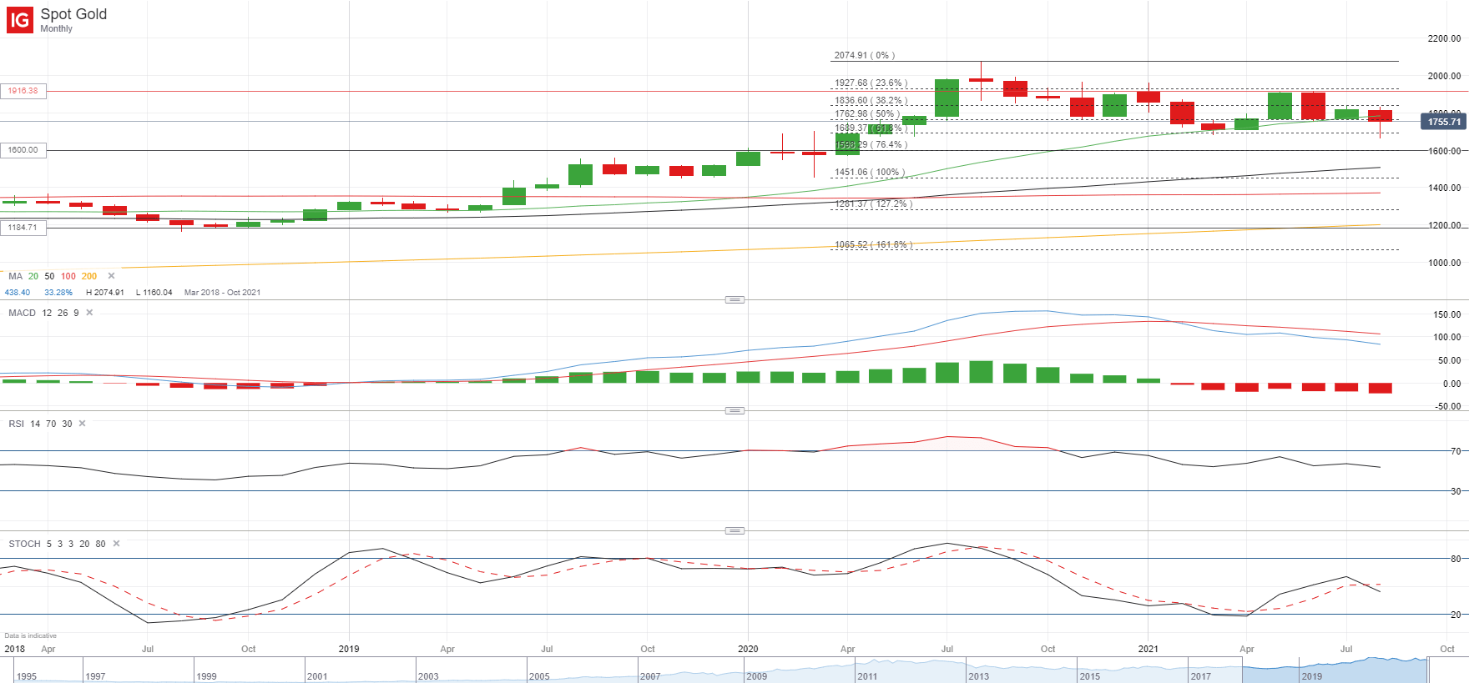Viewport: 1469px width, 683px height.
Task: Click 2011 in the history navigator
Action: pyautogui.click(x=867, y=676)
